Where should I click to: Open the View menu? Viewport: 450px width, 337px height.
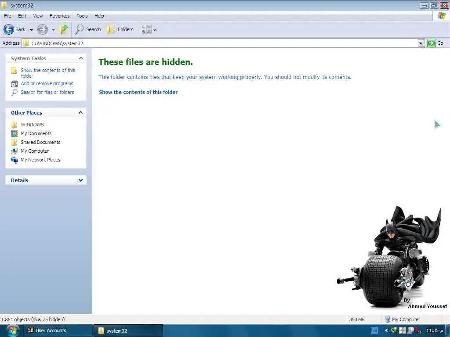click(x=38, y=16)
